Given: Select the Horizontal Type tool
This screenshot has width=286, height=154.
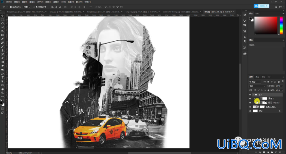Looking at the screenshot, I should coord(2,78).
